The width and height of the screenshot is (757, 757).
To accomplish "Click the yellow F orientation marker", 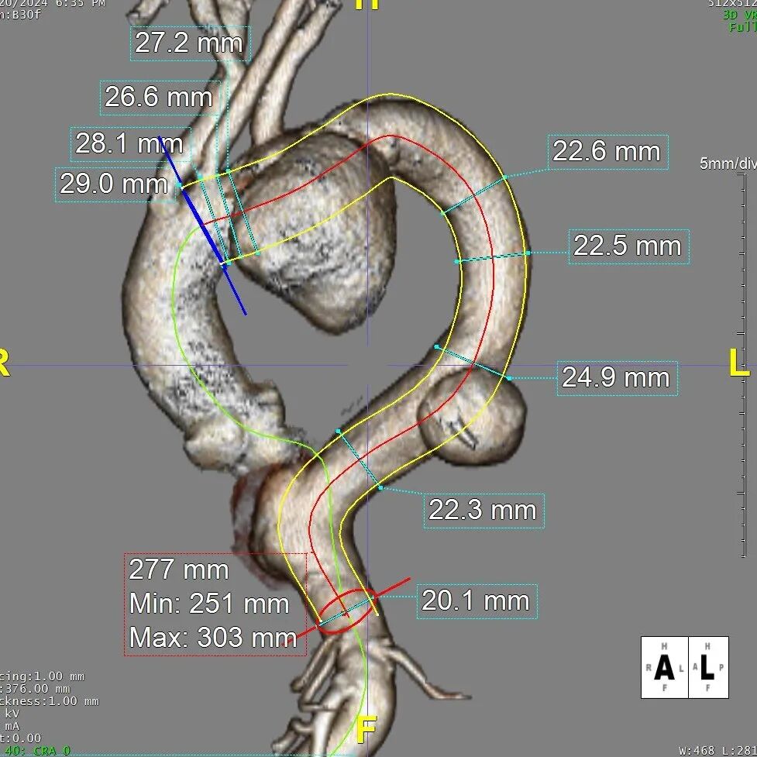I will [366, 731].
